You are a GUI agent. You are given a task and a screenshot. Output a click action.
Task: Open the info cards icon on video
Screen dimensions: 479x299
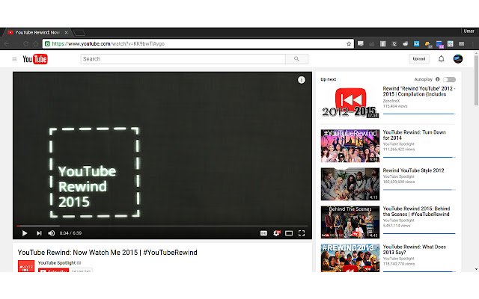click(301, 80)
